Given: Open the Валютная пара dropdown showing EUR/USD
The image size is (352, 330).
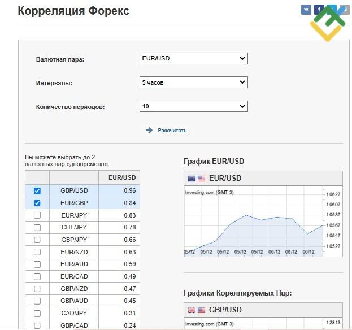Looking at the screenshot, I should click(x=193, y=58).
